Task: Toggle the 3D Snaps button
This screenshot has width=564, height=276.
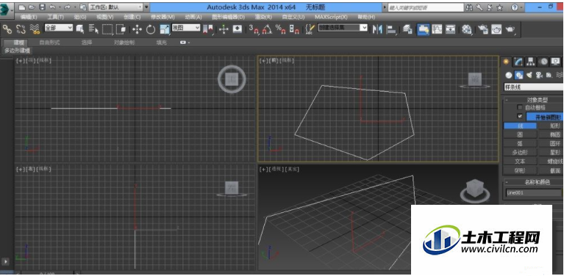Action: (x=254, y=29)
